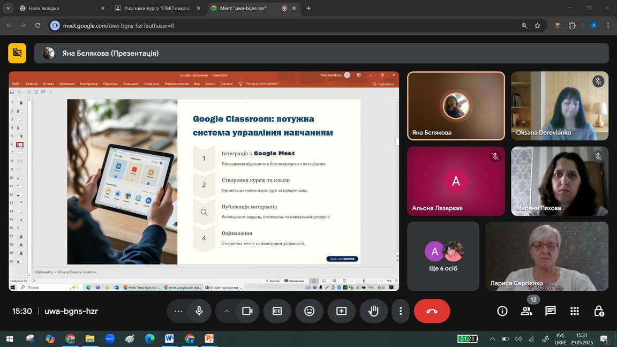Viewport: 617px width, 347px height.
Task: Select Лариса Сергієнко video tile
Action: click(x=547, y=256)
